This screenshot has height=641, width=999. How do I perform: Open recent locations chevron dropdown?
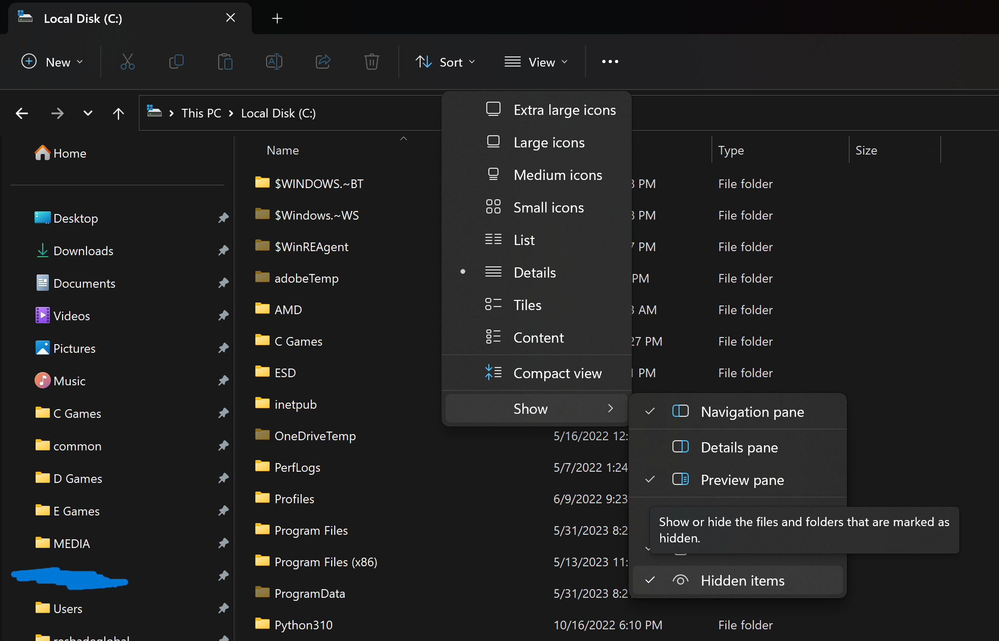[88, 113]
